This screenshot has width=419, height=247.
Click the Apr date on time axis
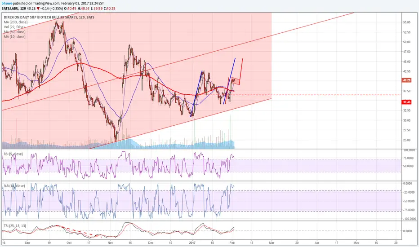(317, 243)
